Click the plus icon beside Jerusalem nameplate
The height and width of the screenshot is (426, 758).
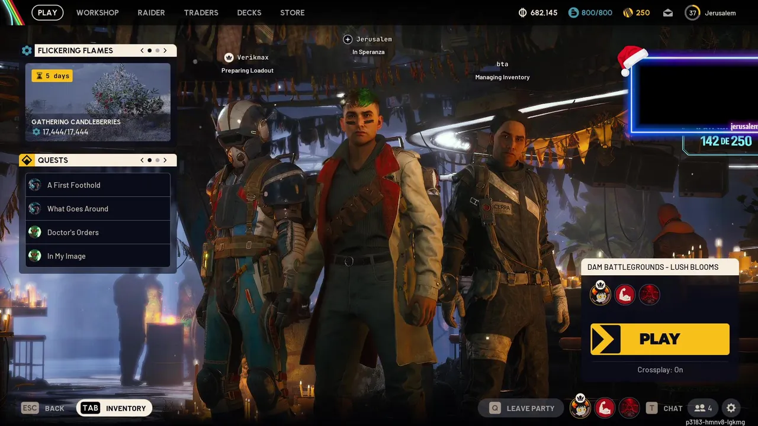(348, 39)
